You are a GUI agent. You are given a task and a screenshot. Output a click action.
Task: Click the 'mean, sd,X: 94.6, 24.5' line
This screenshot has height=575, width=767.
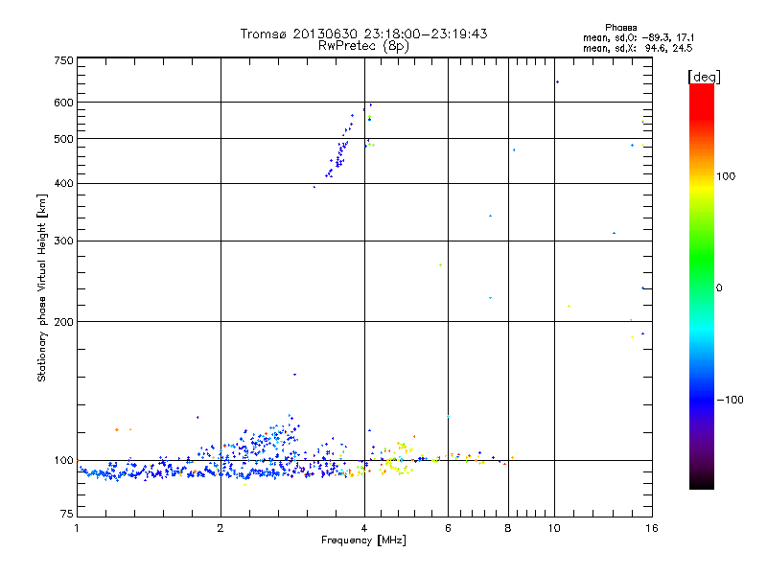(x=638, y=48)
